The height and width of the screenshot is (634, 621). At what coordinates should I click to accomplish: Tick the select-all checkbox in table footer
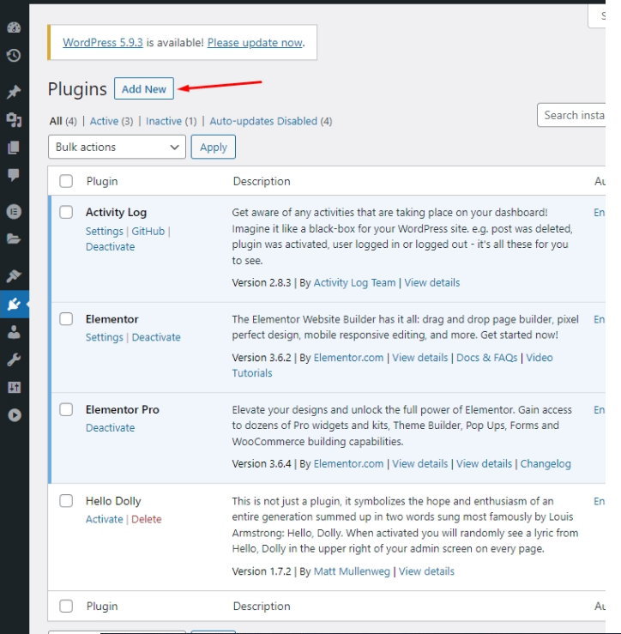[66, 606]
